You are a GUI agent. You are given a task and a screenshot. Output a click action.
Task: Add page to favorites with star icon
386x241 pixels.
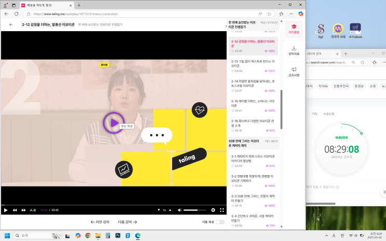tap(269, 14)
